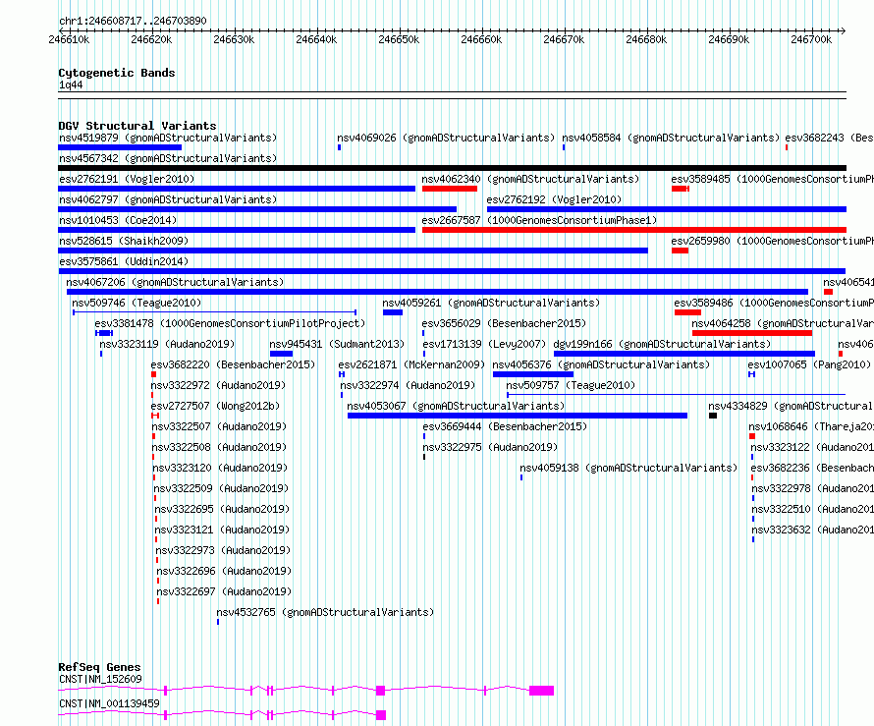Viewport: 874px width, 726px height.
Task: Open nsv4056376 gnomAD label
Action: pyautogui.click(x=601, y=364)
